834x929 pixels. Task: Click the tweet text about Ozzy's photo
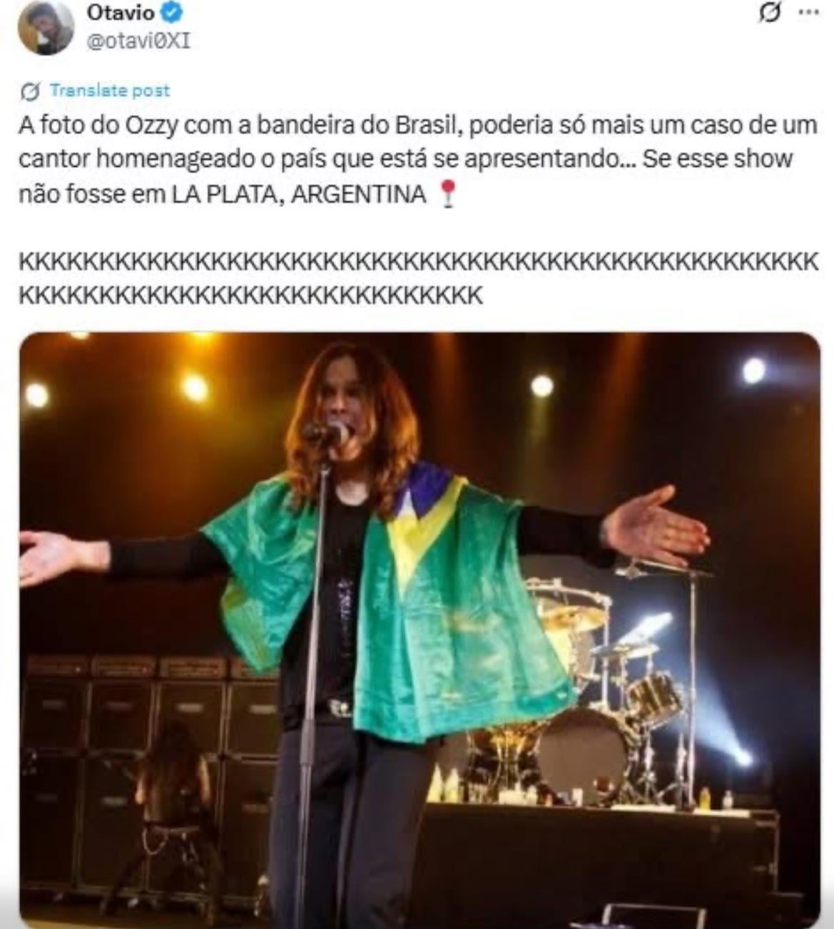click(417, 159)
